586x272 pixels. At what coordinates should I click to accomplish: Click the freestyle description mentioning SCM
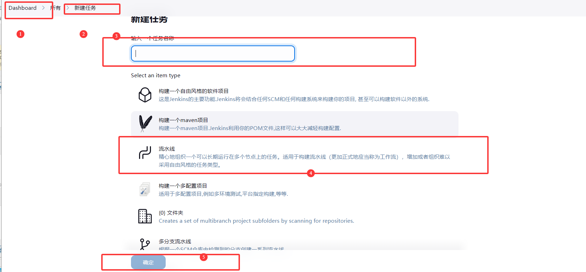tap(294, 99)
